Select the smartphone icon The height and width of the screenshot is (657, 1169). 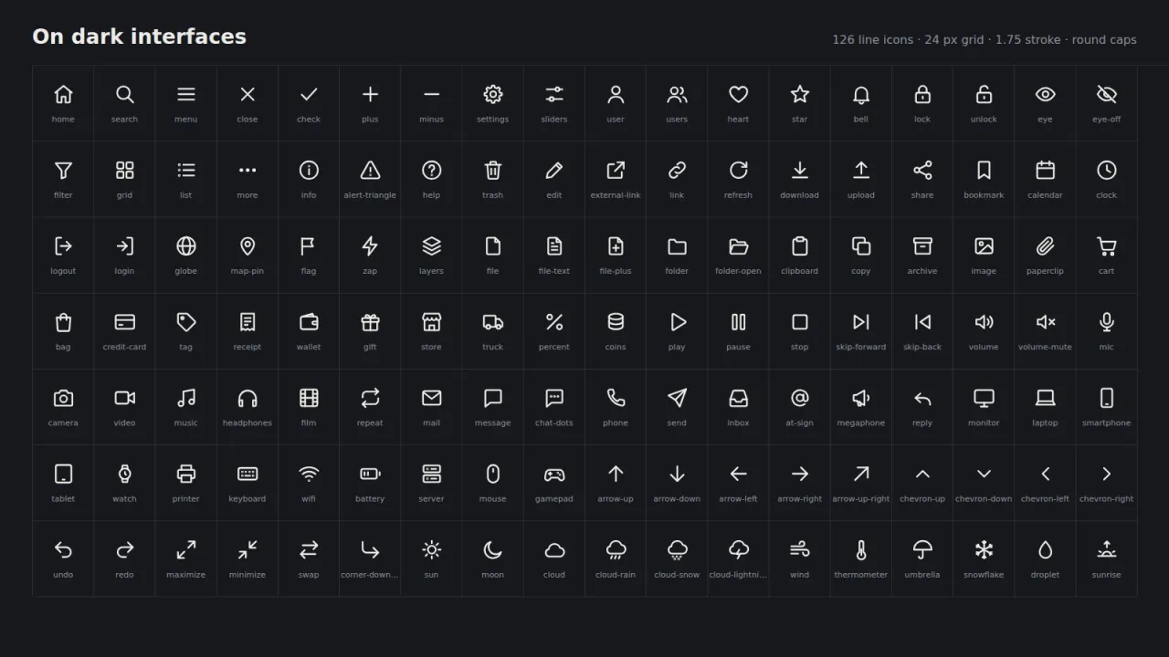1107,397
